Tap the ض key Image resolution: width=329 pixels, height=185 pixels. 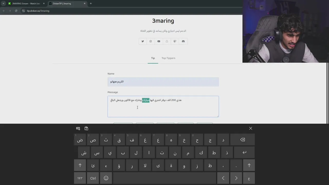click(x=80, y=140)
